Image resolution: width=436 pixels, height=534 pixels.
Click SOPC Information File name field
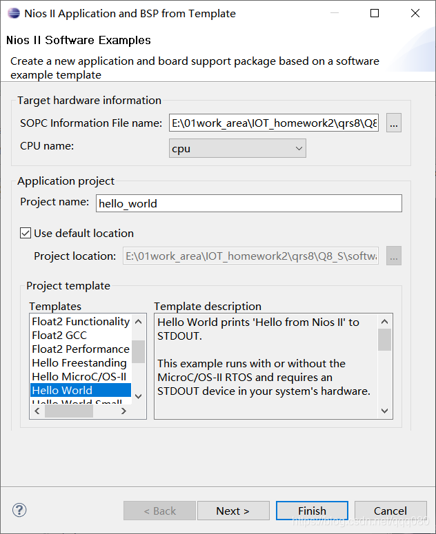click(x=274, y=123)
